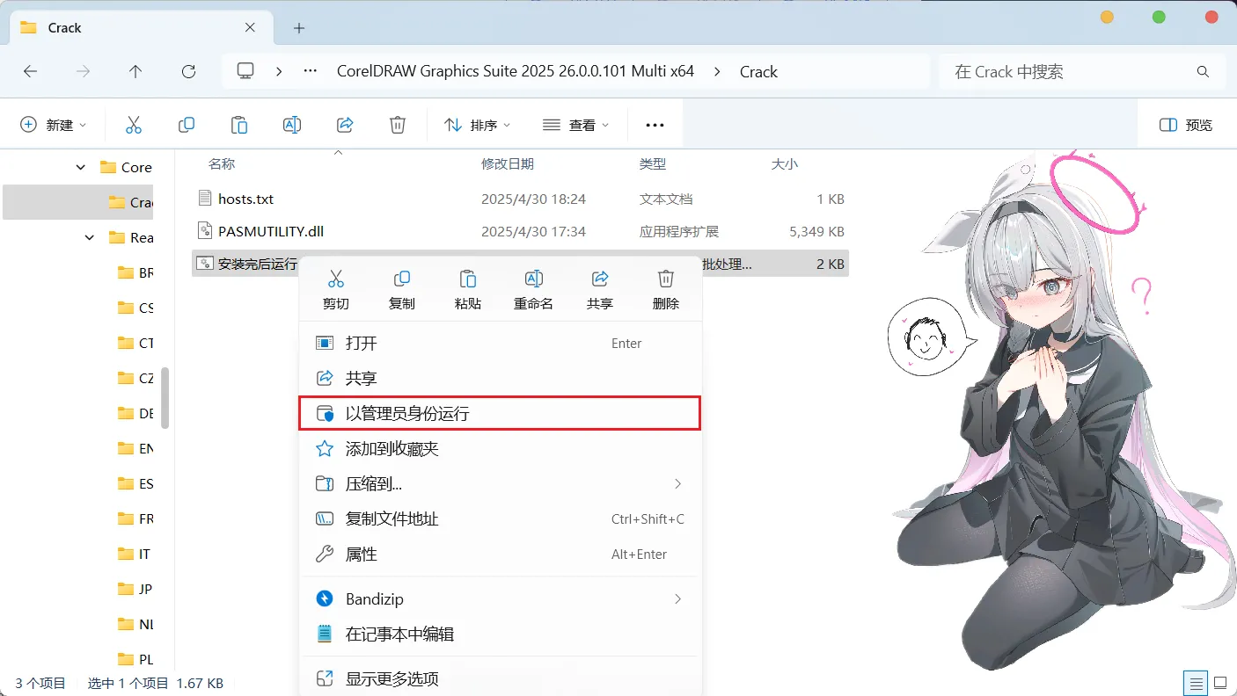Image resolution: width=1237 pixels, height=696 pixels.
Task: Click 复制 in the context menu
Action: [402, 290]
